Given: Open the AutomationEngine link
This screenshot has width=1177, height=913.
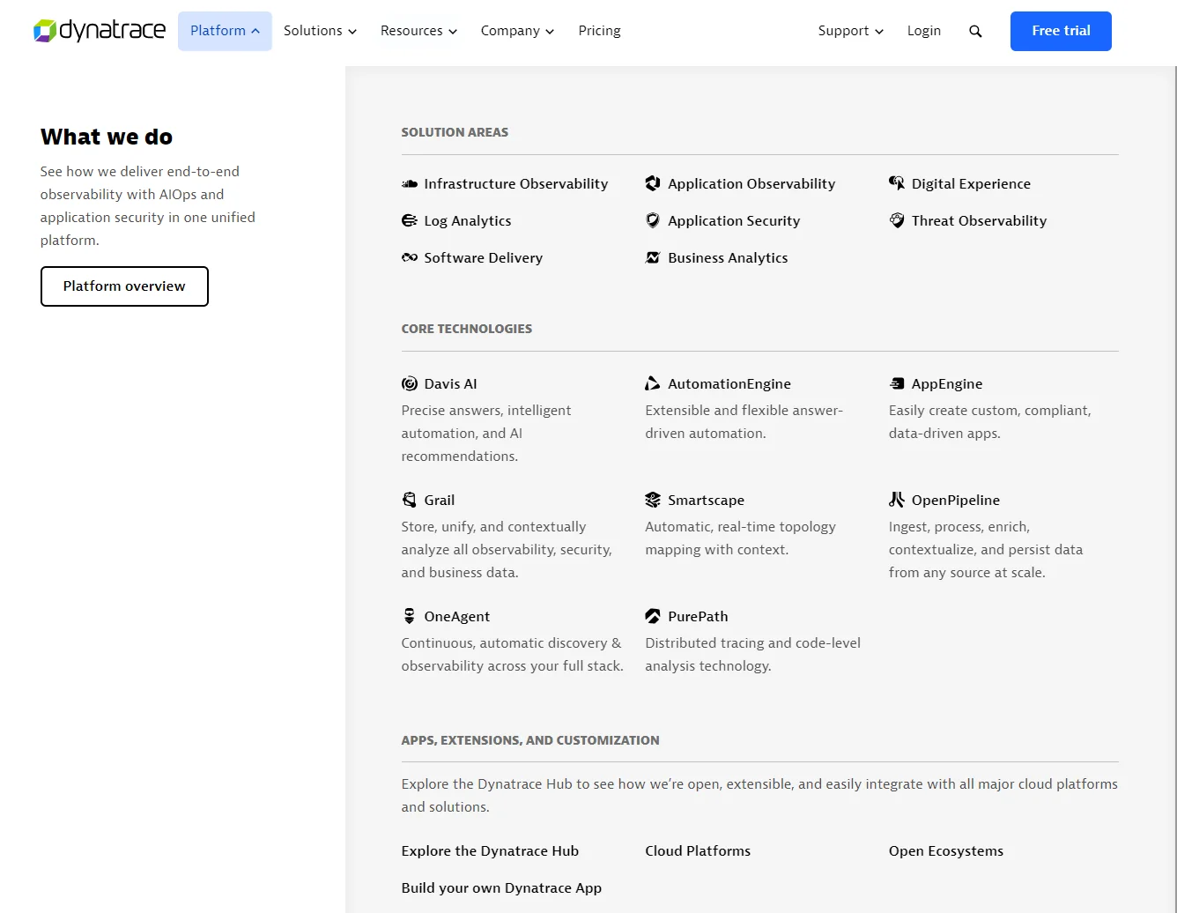Looking at the screenshot, I should pyautogui.click(x=729, y=383).
